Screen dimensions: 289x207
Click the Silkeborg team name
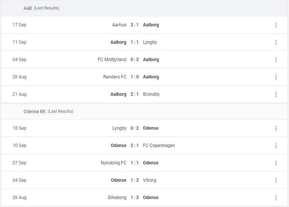click(x=117, y=198)
